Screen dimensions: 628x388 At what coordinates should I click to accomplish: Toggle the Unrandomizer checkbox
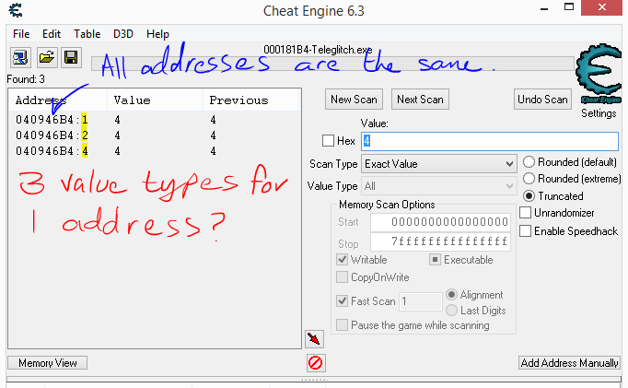tap(526, 213)
